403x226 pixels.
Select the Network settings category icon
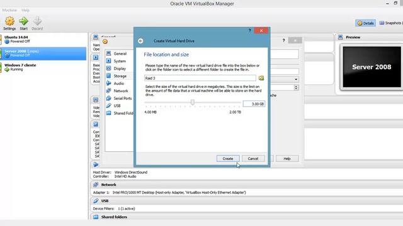[x=109, y=90]
